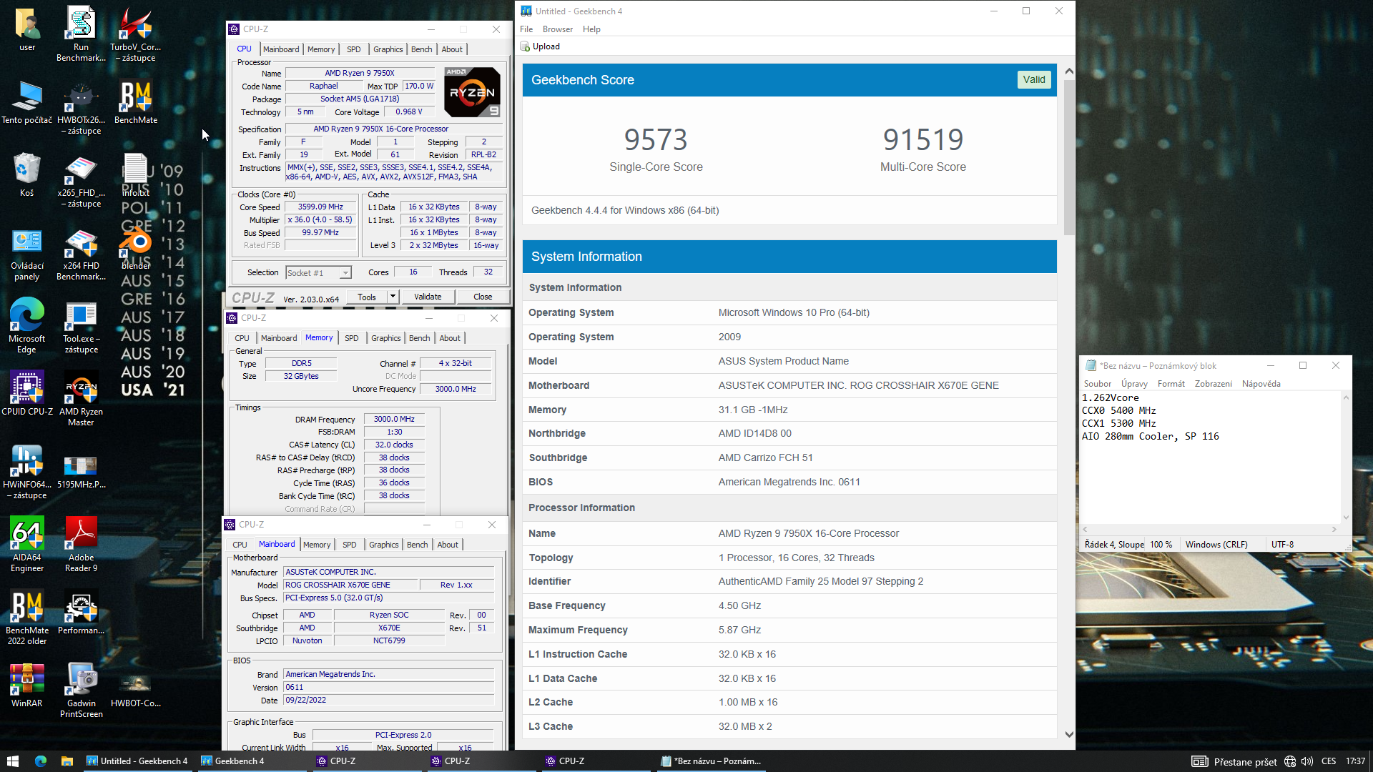Open Adobe Reader 9 icon
The height and width of the screenshot is (772, 1373).
[x=81, y=545]
